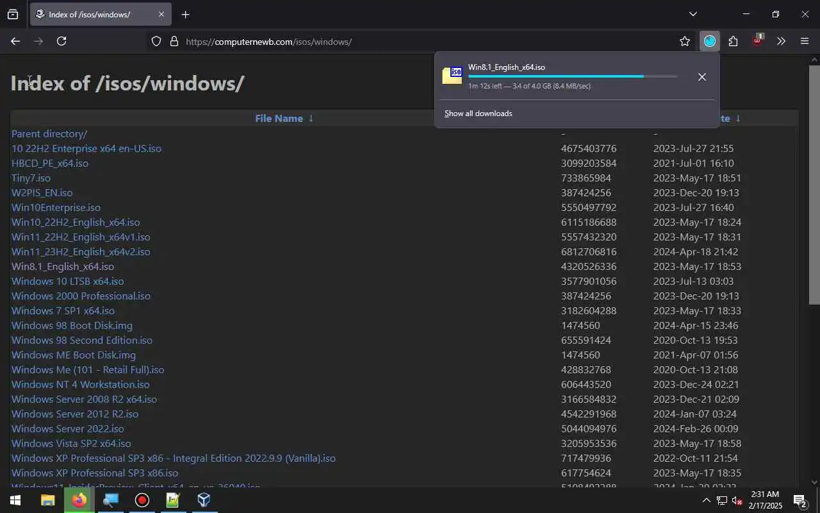Screen dimensions: 820x513
Task: Click the tracking protection shield icon
Action: tap(156, 41)
